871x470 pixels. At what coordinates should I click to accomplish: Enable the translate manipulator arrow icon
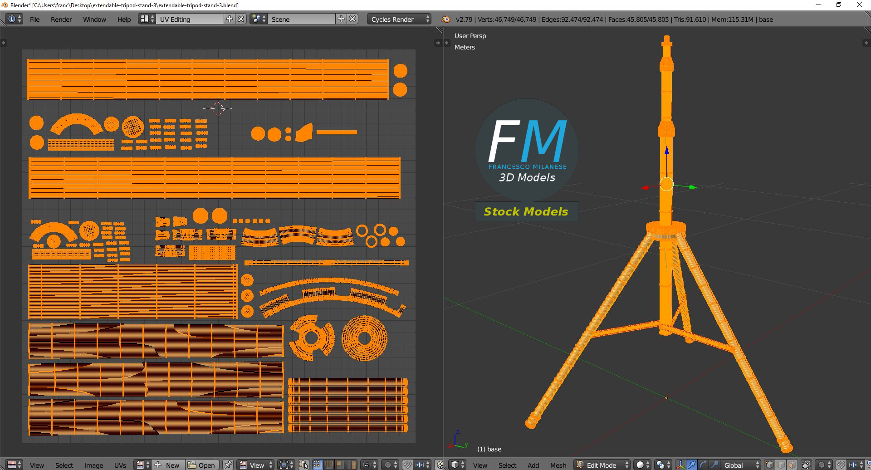691,465
